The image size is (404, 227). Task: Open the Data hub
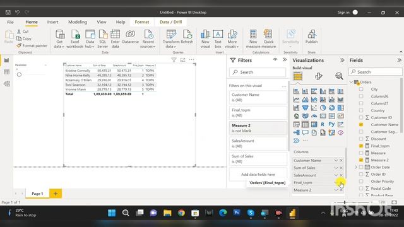pyautogui.click(x=90, y=39)
